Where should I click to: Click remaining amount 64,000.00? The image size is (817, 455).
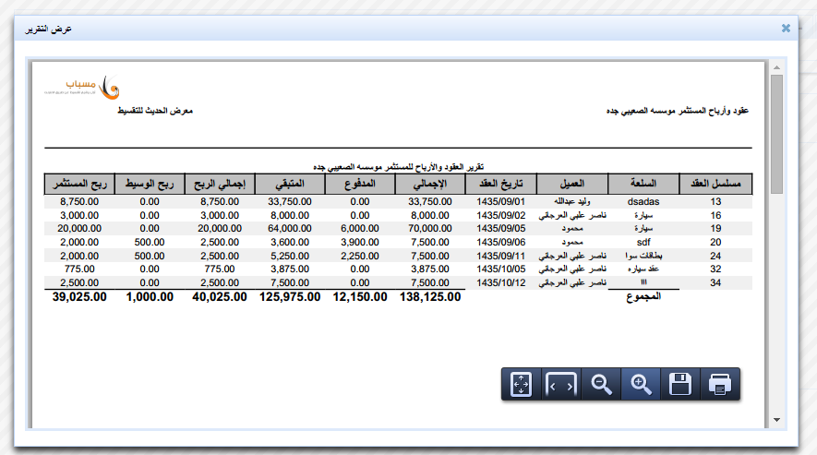click(x=290, y=228)
